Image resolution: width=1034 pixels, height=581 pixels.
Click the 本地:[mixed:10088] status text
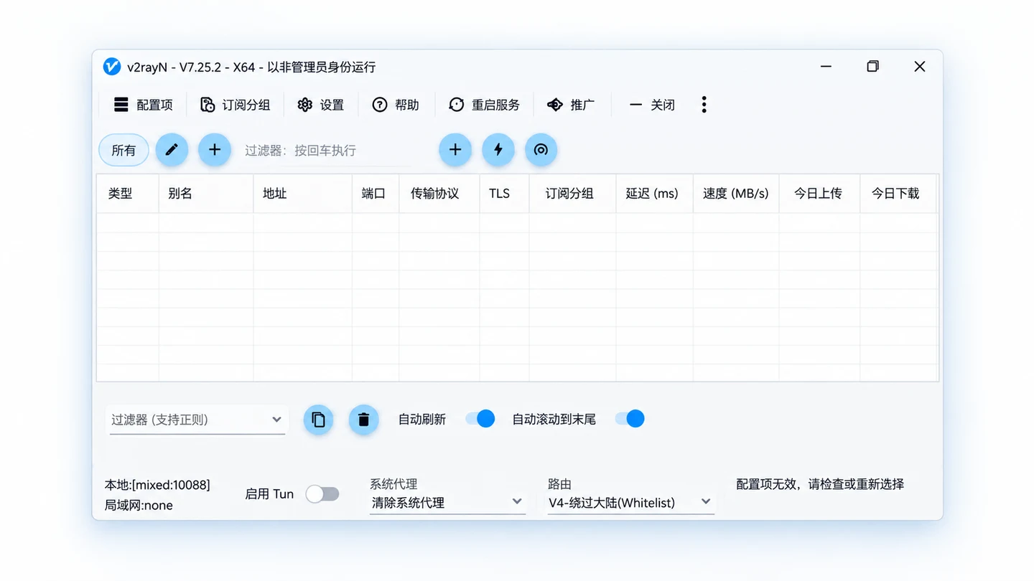coord(157,486)
